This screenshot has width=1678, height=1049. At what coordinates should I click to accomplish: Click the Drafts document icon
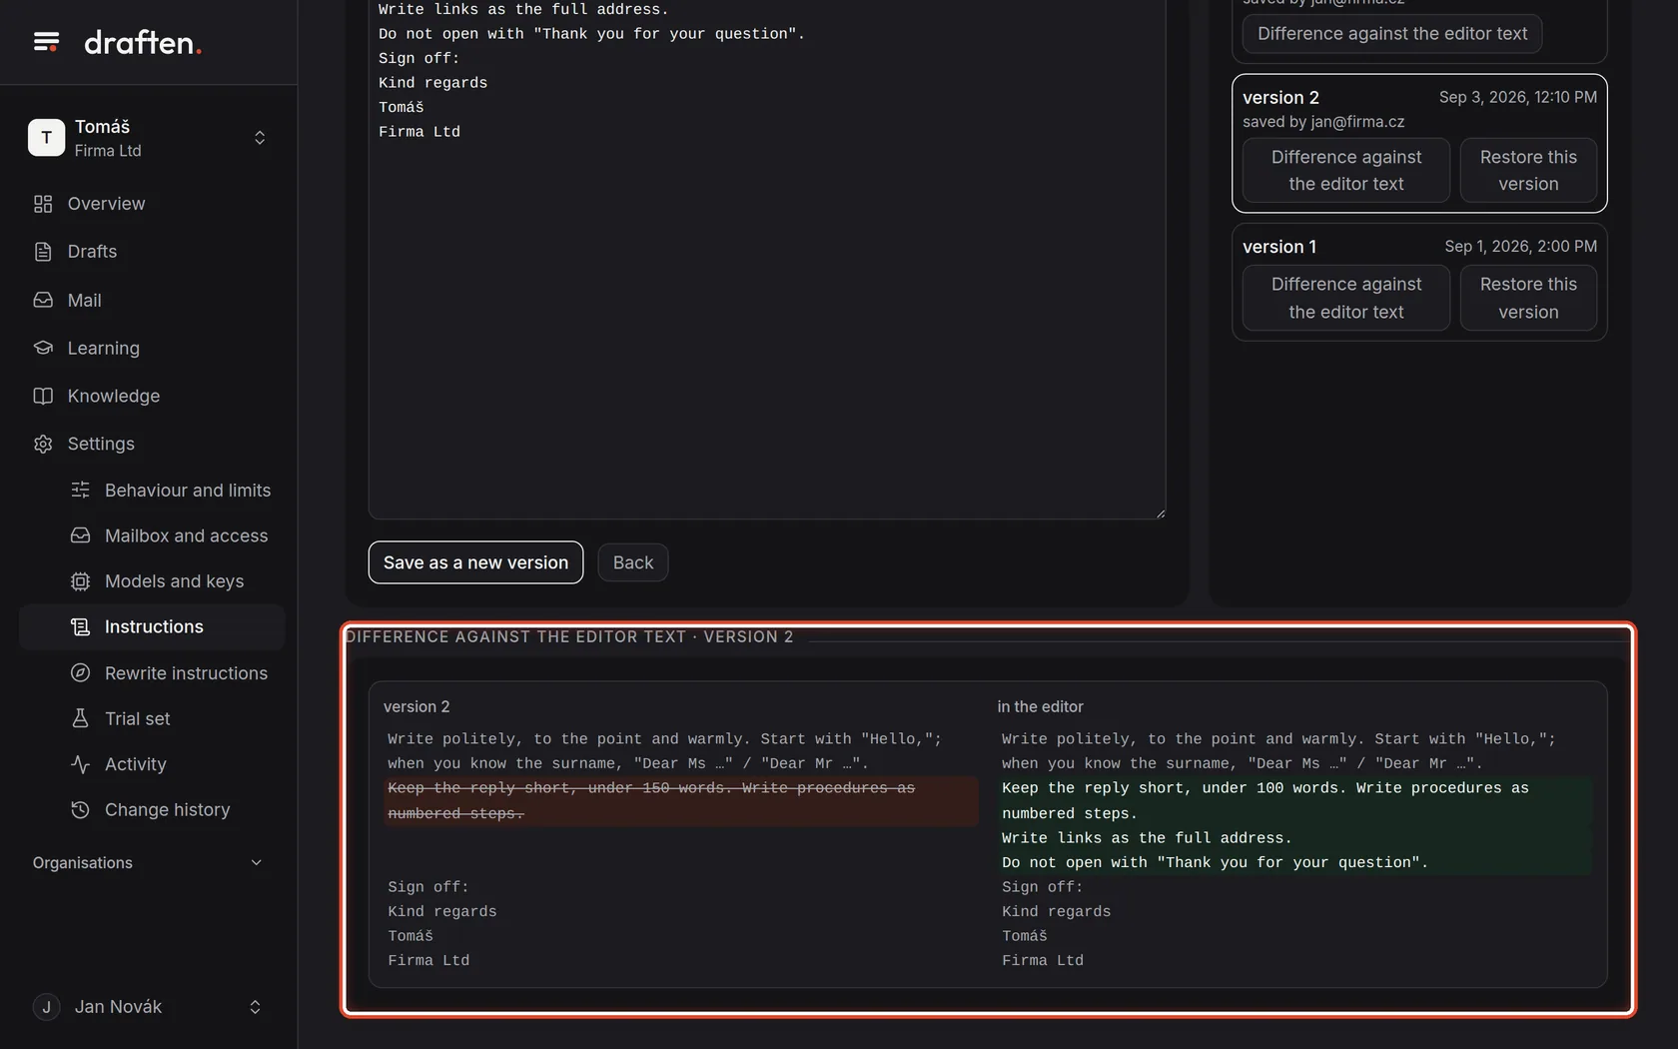click(x=43, y=252)
